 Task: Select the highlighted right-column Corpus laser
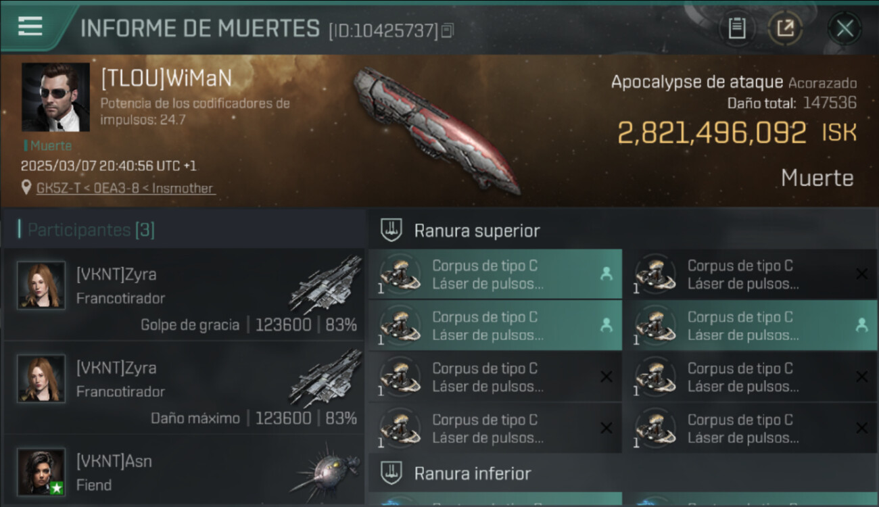751,326
